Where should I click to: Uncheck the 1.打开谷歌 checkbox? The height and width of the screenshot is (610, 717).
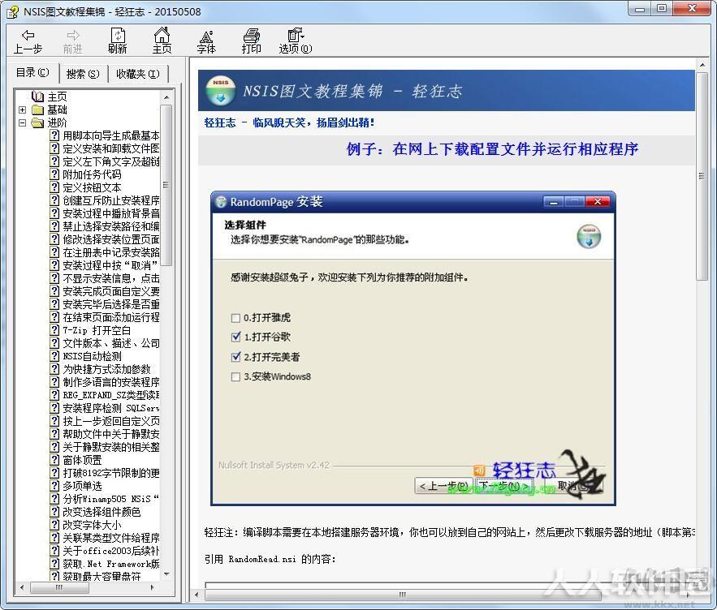(x=235, y=337)
